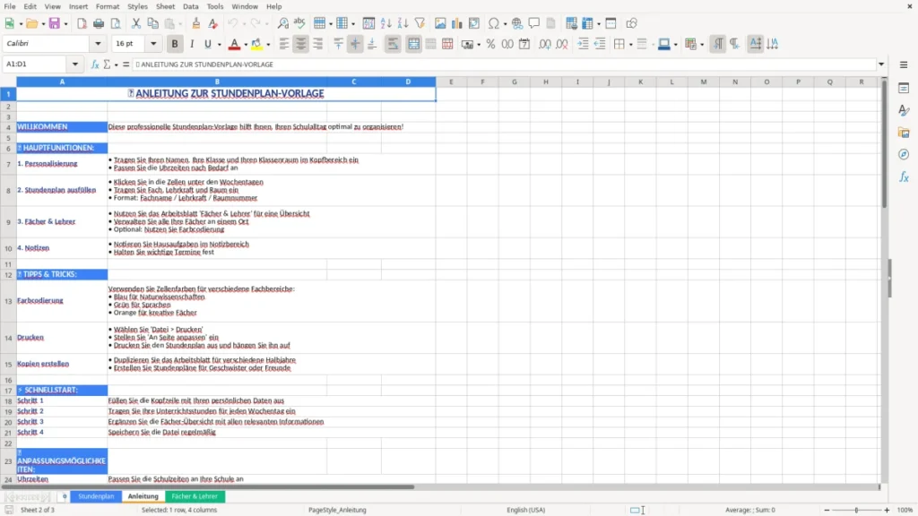The width and height of the screenshot is (918, 516).
Task: Run the Spelling check icon
Action: click(299, 23)
